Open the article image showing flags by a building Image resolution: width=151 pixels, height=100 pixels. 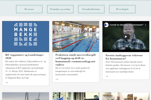point(76,96)
